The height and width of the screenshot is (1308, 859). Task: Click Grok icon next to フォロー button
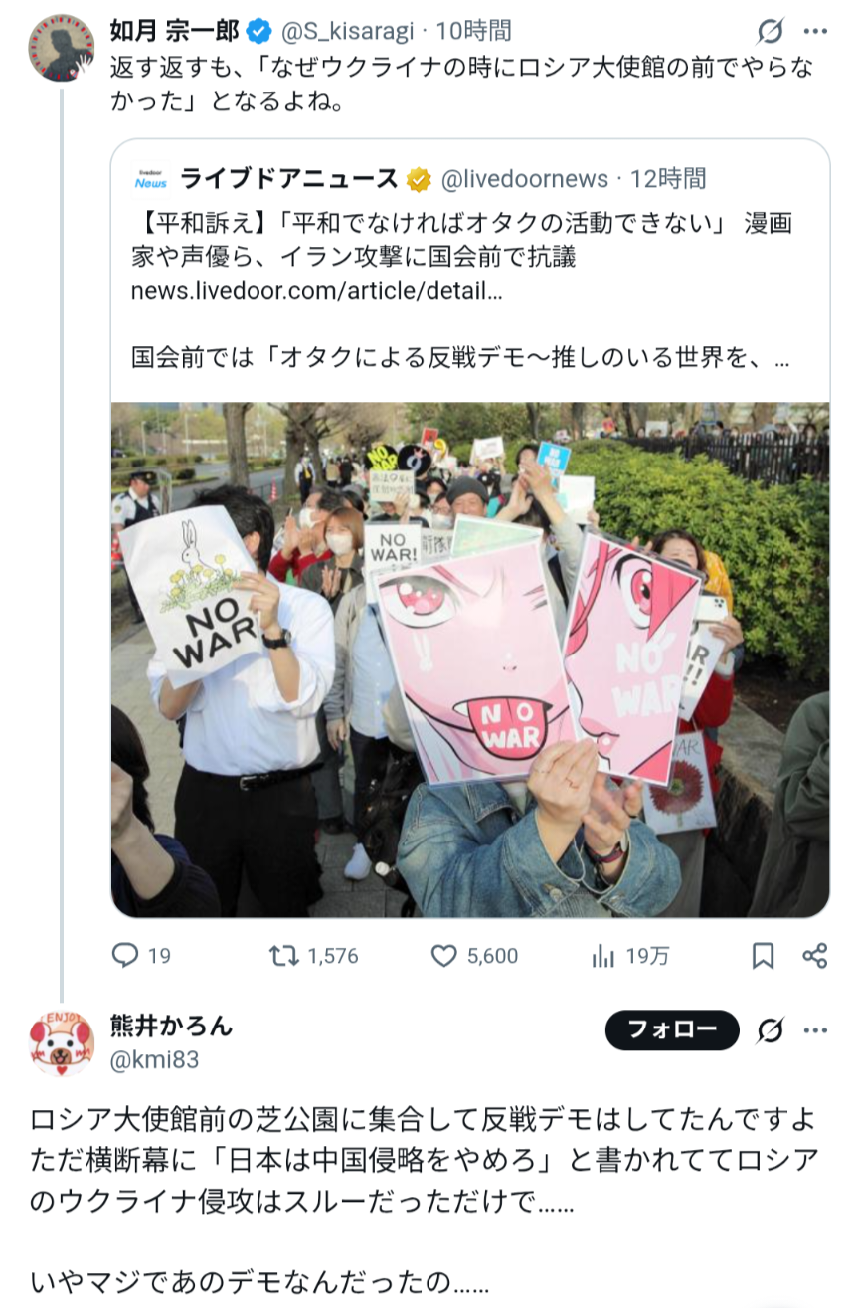(x=770, y=1030)
